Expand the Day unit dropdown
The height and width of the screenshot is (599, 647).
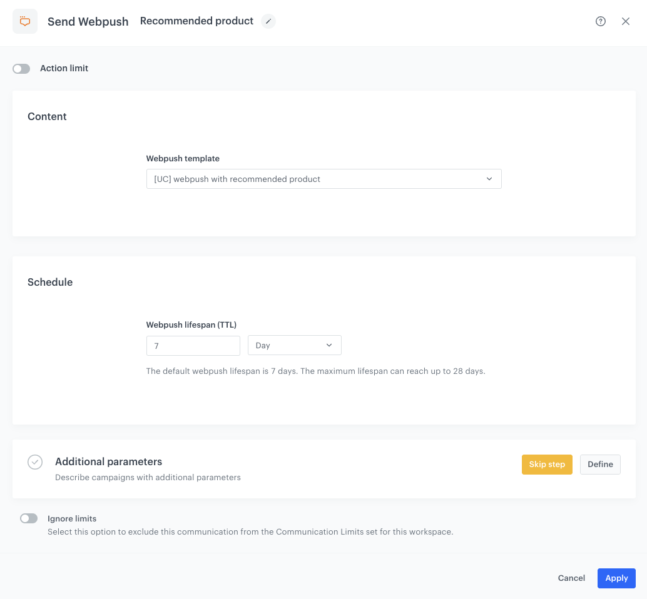294,345
